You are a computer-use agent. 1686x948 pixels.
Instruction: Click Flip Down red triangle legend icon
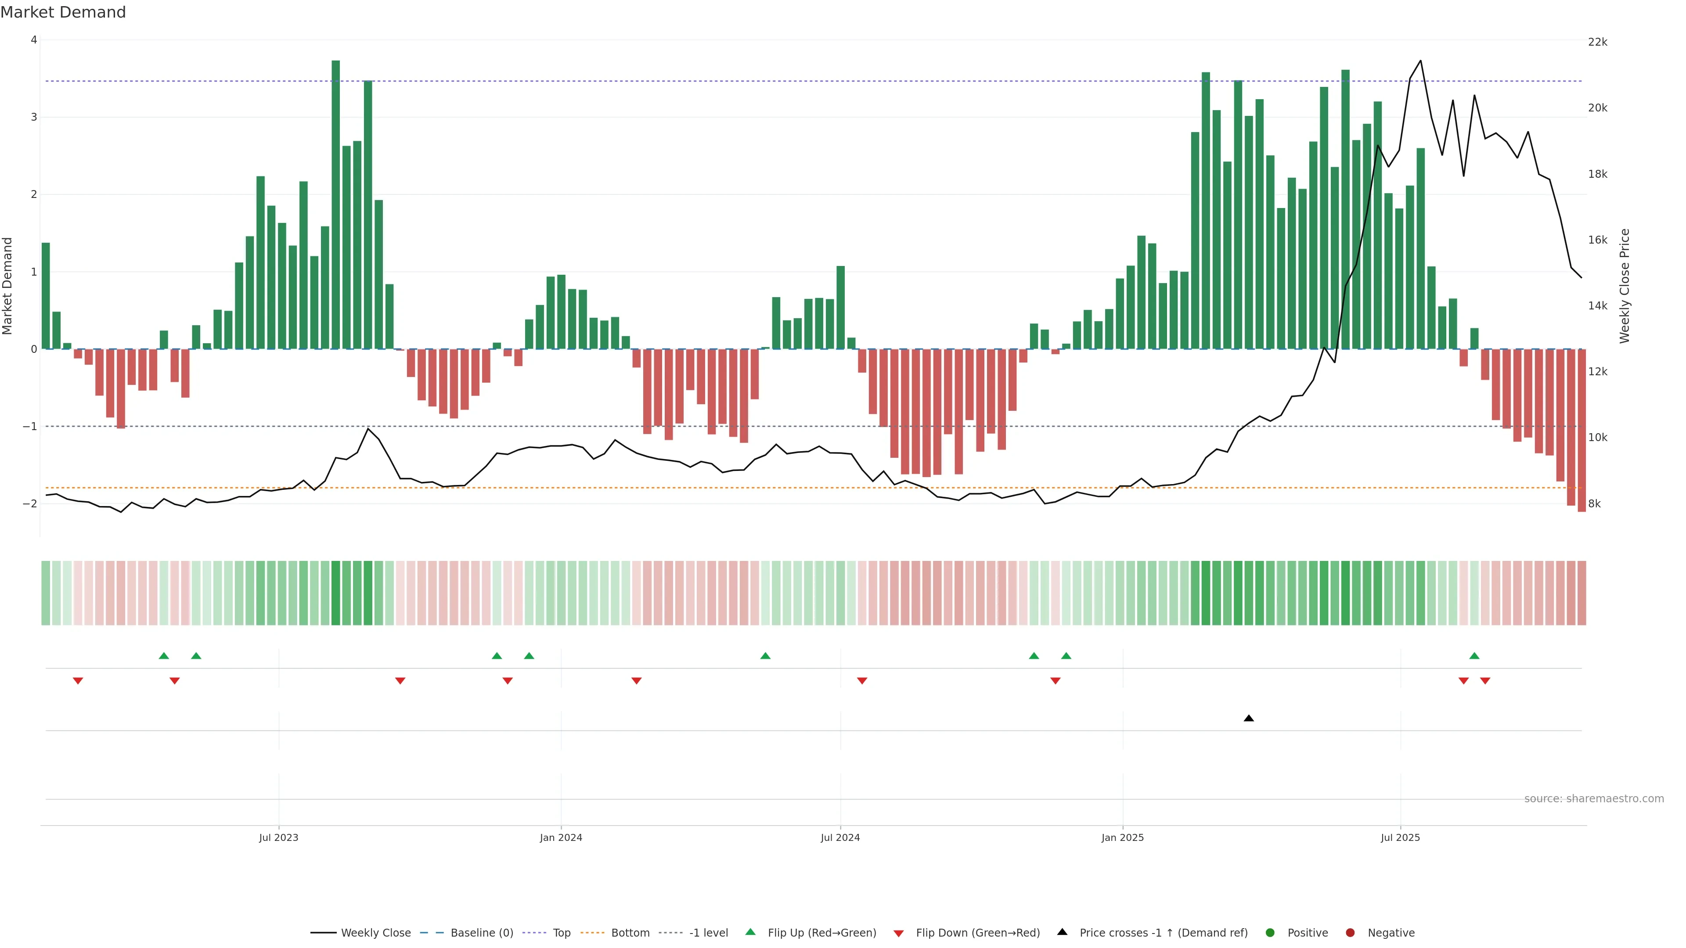899,934
